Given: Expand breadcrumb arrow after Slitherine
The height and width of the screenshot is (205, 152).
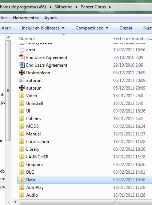Looking at the screenshot, I should click(x=76, y=7).
